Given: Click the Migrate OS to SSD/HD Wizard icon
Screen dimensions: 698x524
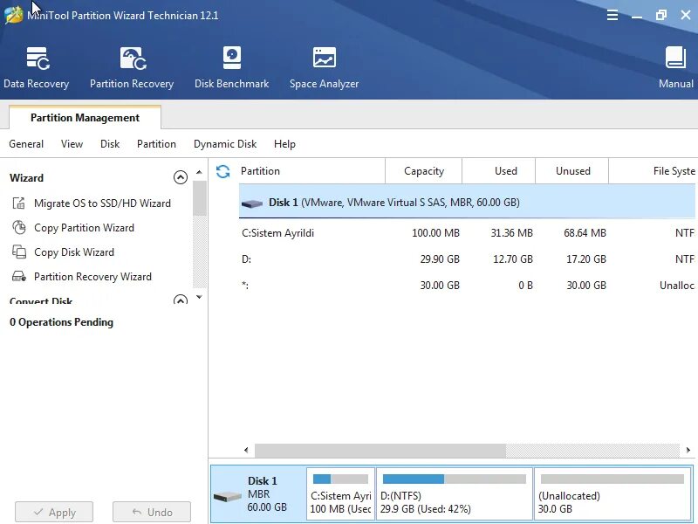Looking at the screenshot, I should pos(18,203).
